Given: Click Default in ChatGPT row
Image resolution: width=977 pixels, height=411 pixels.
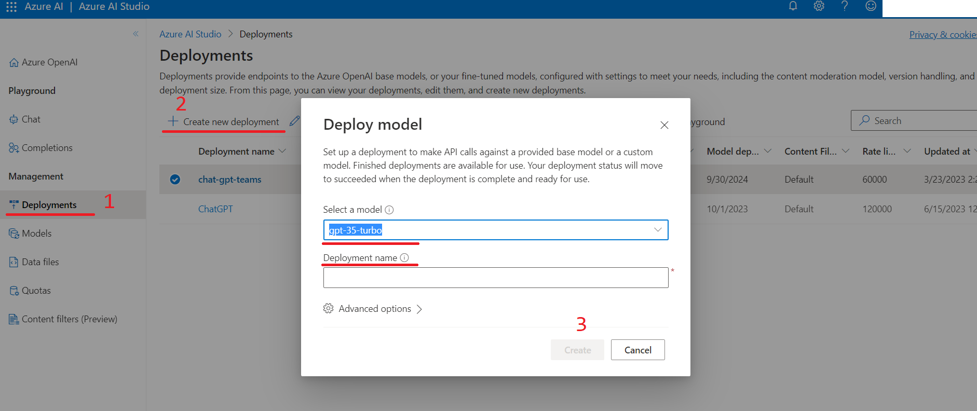Looking at the screenshot, I should pyautogui.click(x=799, y=209).
